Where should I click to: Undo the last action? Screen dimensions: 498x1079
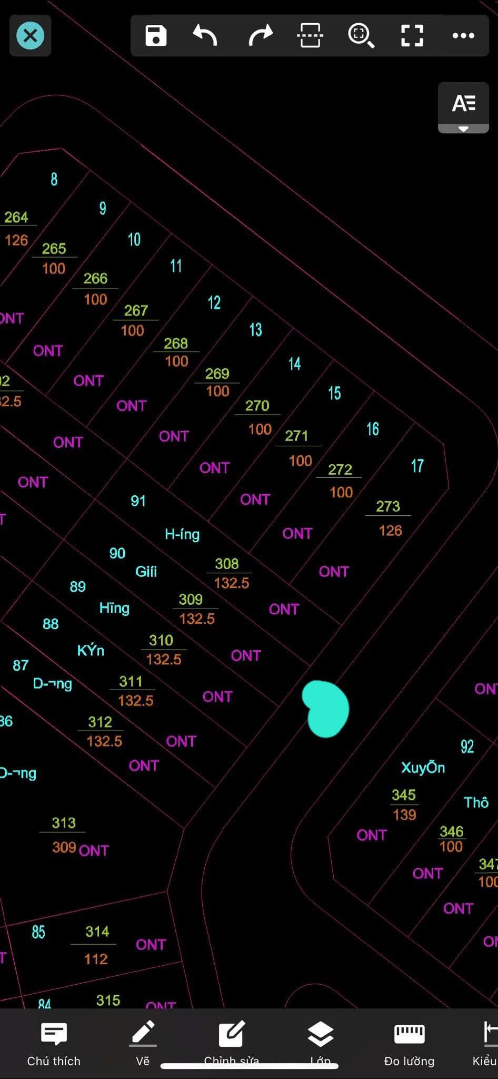[x=206, y=36]
